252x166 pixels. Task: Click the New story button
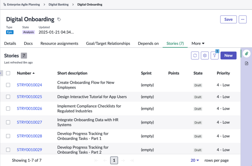tap(229, 55)
